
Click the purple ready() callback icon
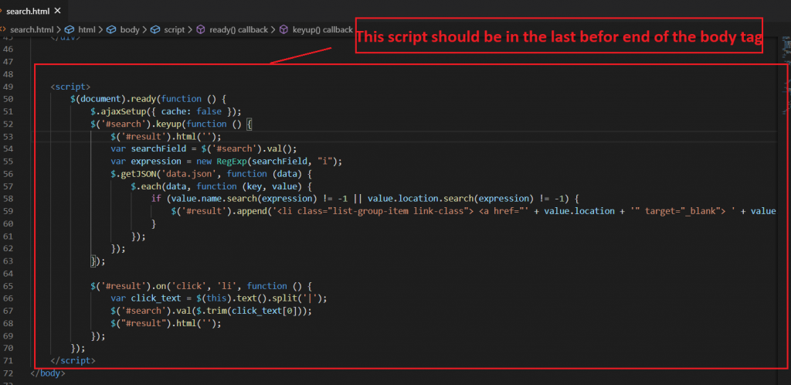[x=201, y=29]
